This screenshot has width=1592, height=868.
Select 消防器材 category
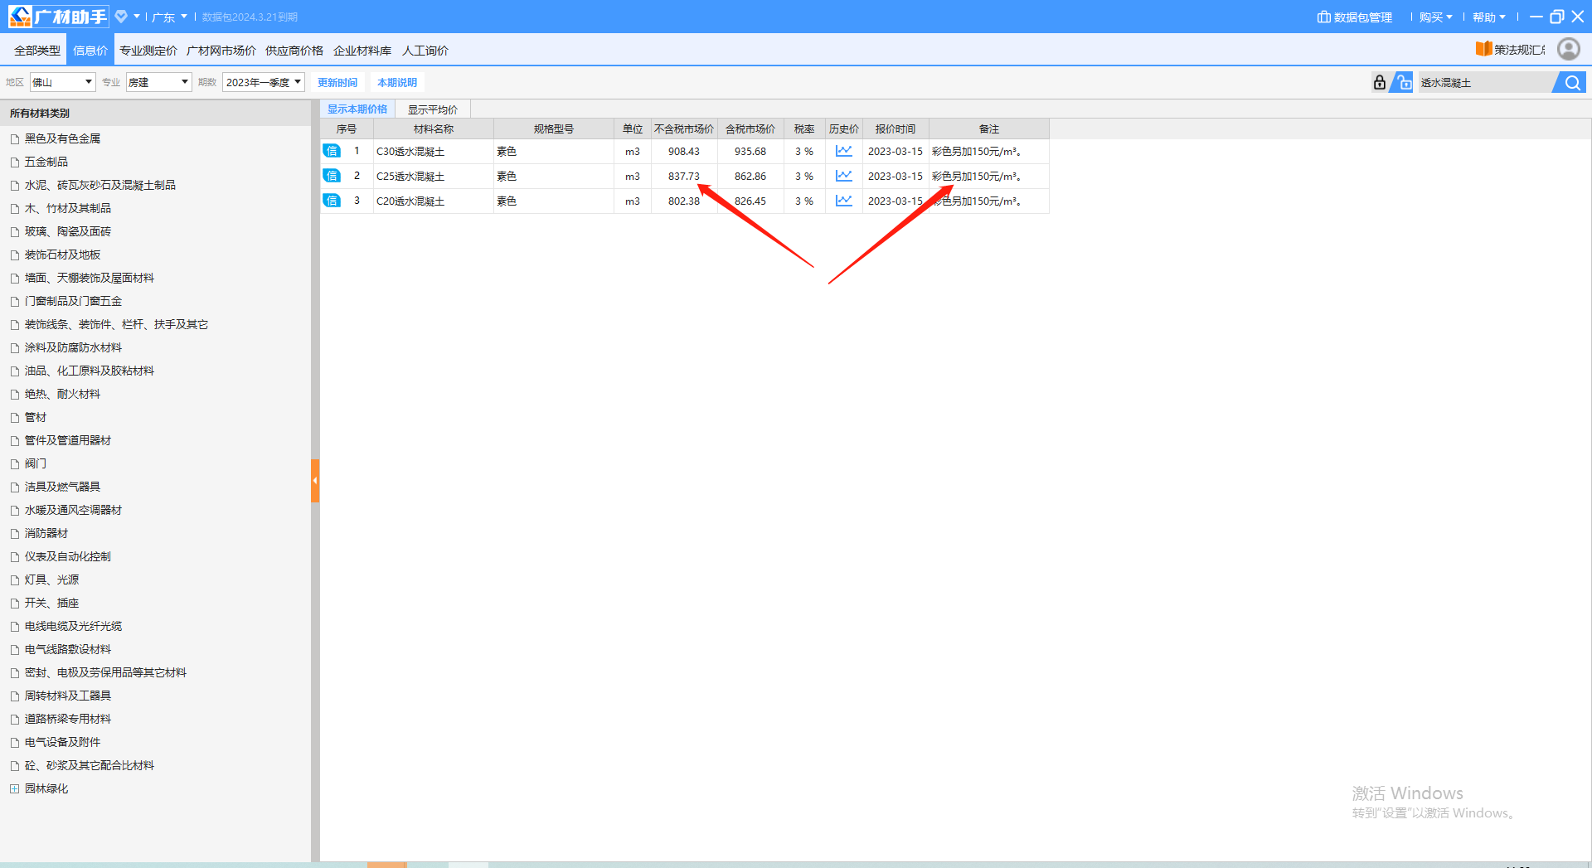46,533
